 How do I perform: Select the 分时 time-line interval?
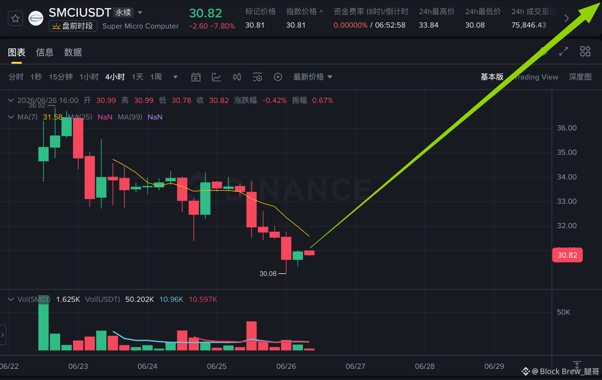click(16, 77)
